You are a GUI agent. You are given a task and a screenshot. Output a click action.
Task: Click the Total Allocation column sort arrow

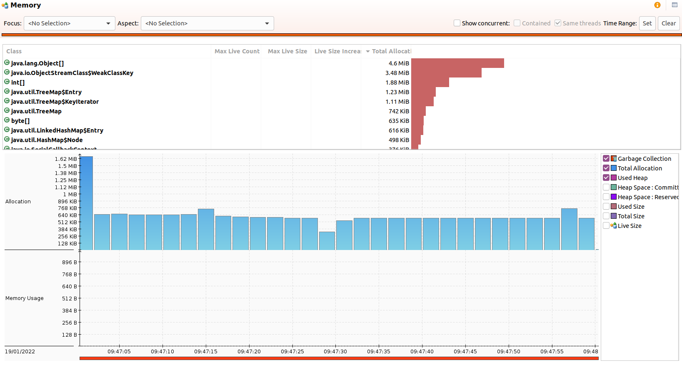coord(368,51)
